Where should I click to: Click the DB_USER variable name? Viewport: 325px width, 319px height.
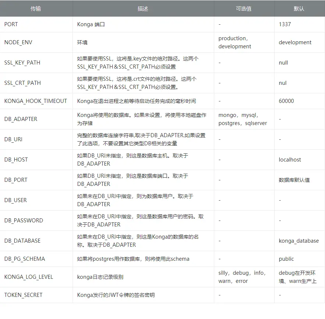[15, 200]
